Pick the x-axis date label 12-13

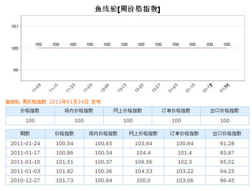click(122, 88)
